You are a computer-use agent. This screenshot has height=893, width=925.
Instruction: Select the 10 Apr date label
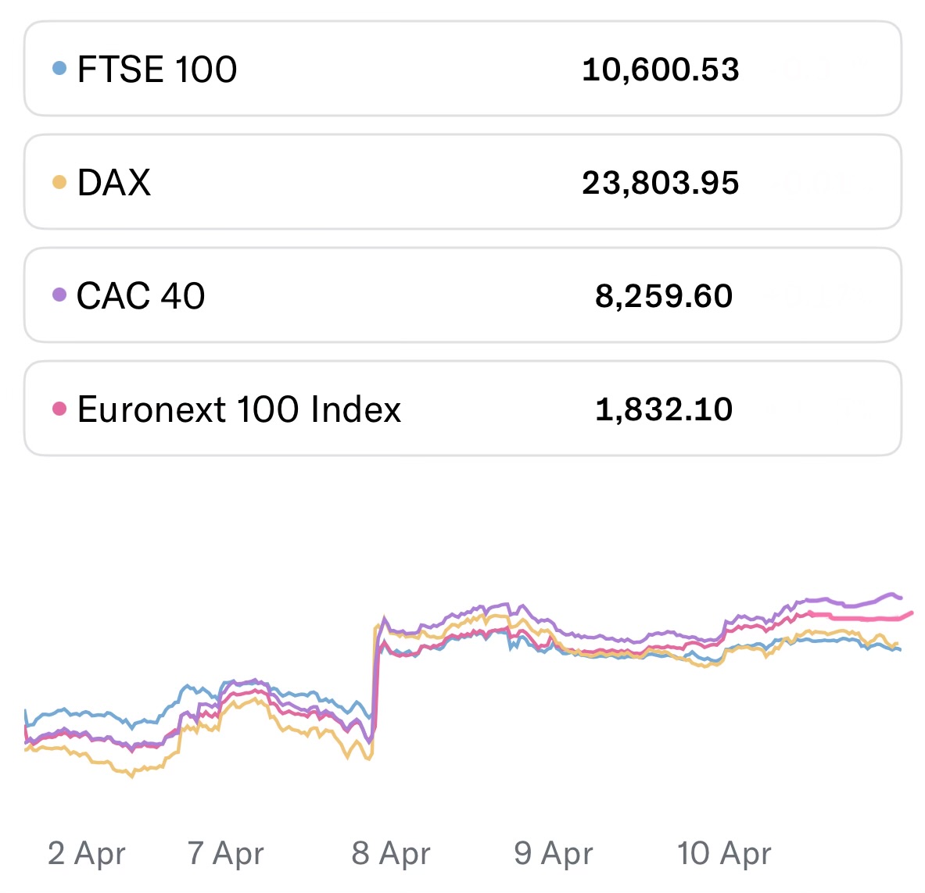point(724,853)
